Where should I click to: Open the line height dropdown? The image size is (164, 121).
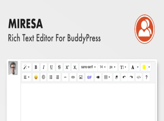tap(123, 67)
